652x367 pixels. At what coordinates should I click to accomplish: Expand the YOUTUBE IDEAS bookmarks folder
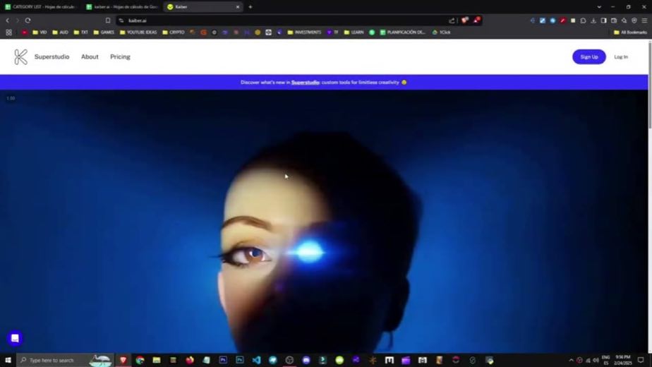(138, 32)
